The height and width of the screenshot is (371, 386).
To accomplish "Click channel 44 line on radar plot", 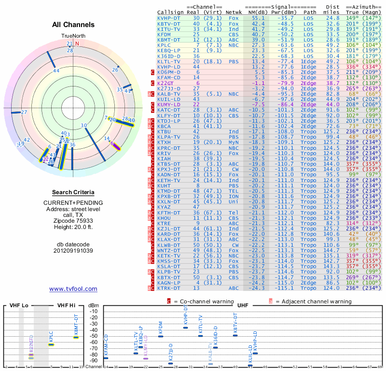I will coord(52,59).
